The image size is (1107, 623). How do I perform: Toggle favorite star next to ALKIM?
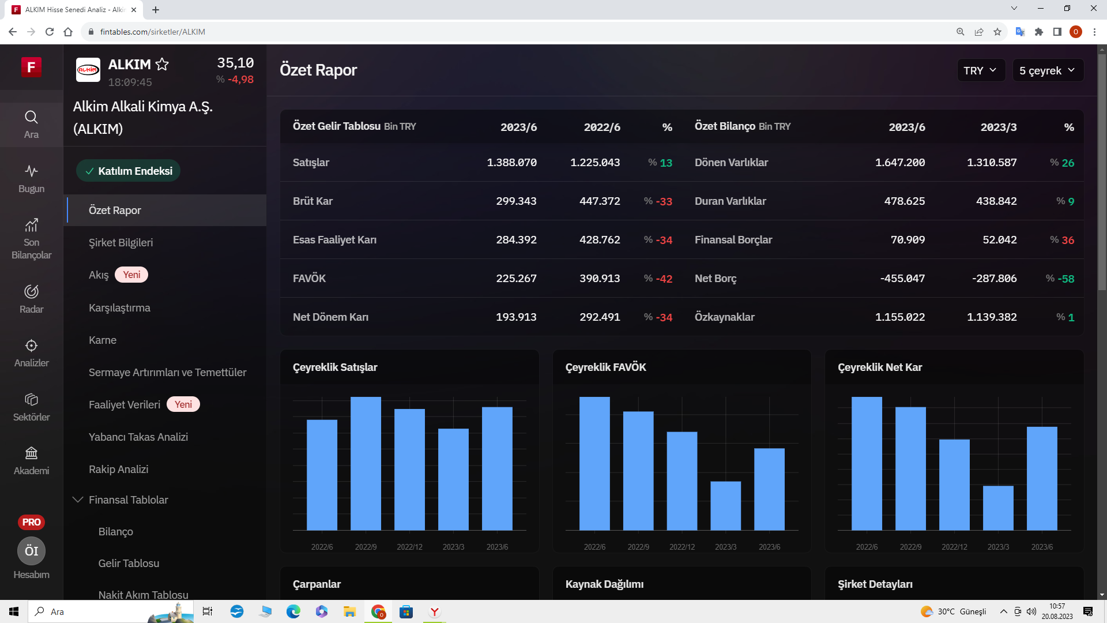click(x=162, y=65)
